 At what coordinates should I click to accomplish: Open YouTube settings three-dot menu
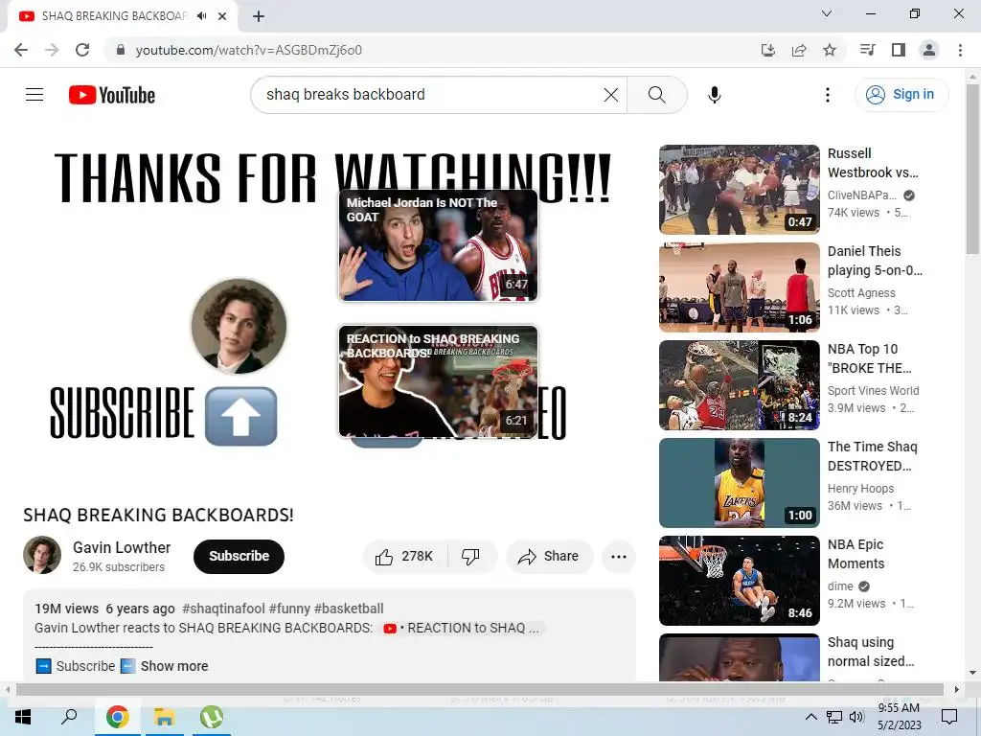tap(827, 95)
